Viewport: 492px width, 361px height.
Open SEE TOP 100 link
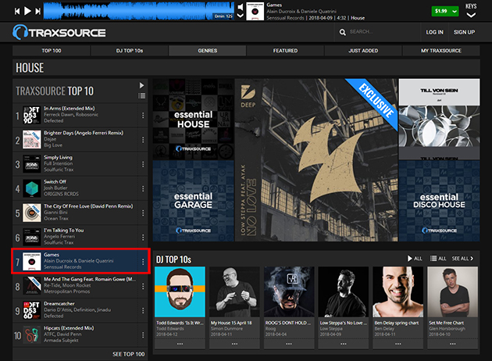129,354
